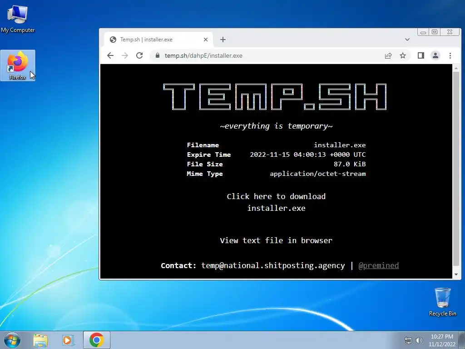Screen dimensions: 465x349
Task: Select the Firefox desktop shortcut
Action: (x=18, y=65)
